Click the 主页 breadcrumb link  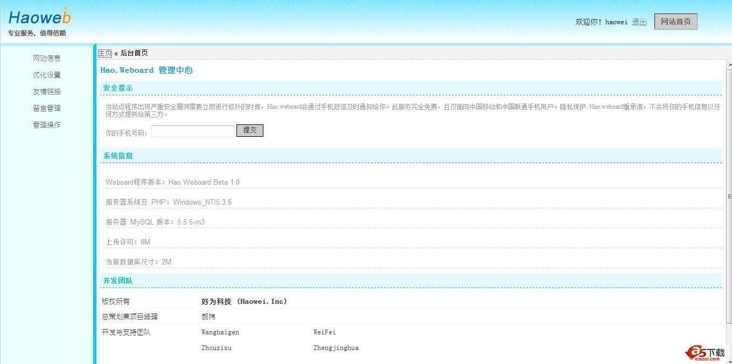[105, 53]
